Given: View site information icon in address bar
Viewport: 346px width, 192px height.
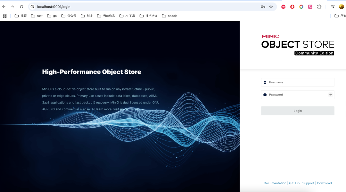Looking at the screenshot, I should pos(32,7).
